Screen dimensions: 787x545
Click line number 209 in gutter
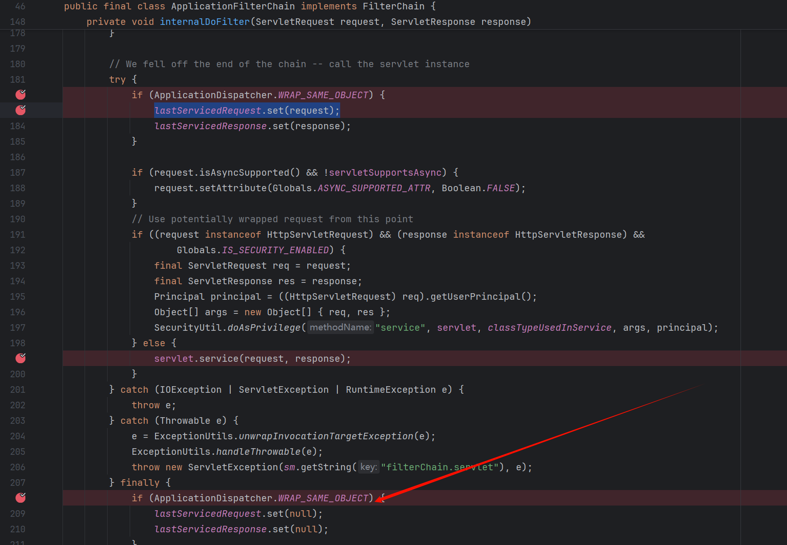(x=18, y=514)
